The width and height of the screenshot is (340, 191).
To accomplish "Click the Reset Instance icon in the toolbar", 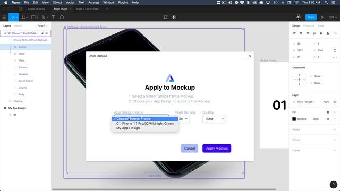I will click(x=166, y=17).
